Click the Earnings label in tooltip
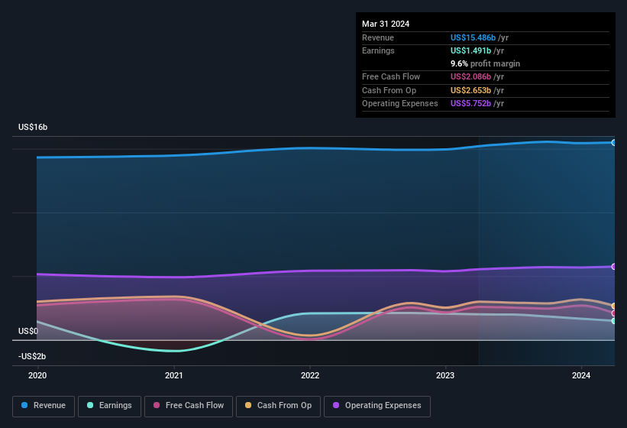The image size is (627, 428). click(378, 50)
